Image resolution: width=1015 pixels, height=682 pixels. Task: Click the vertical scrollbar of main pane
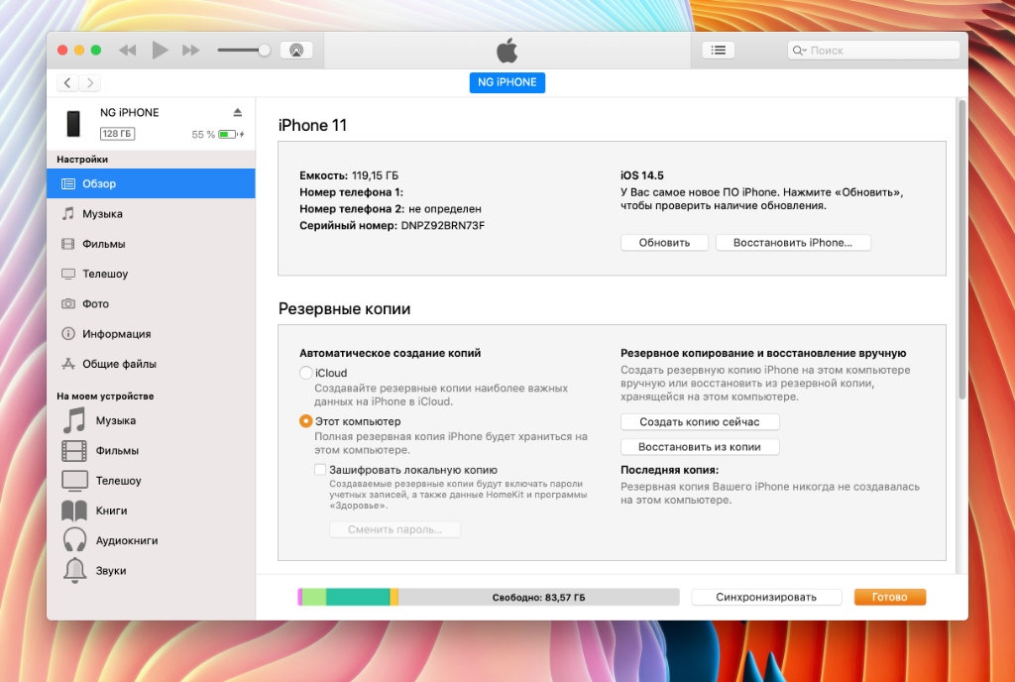point(961,250)
